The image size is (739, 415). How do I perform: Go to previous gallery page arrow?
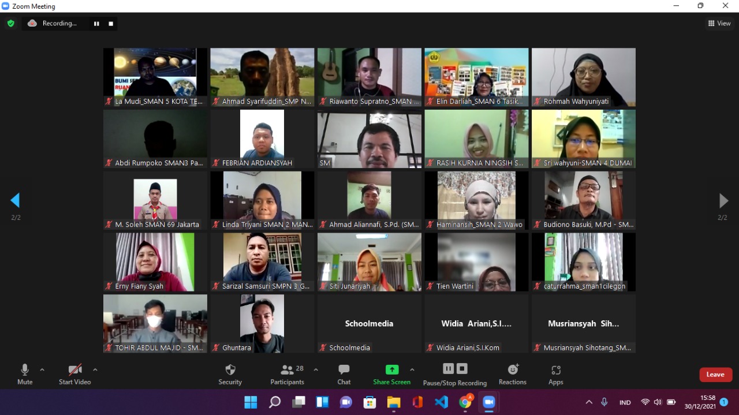tap(15, 200)
